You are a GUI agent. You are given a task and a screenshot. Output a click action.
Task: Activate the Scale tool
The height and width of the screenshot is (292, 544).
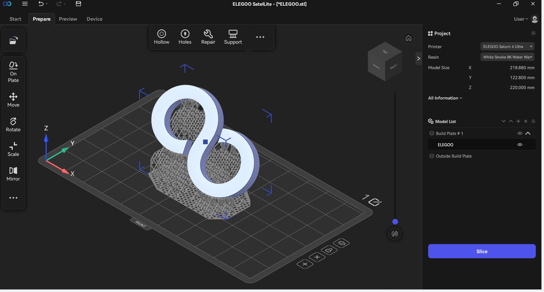tap(13, 149)
